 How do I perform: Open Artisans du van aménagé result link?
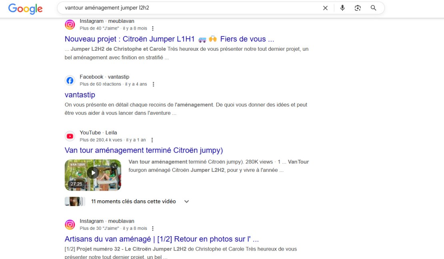(x=162, y=239)
